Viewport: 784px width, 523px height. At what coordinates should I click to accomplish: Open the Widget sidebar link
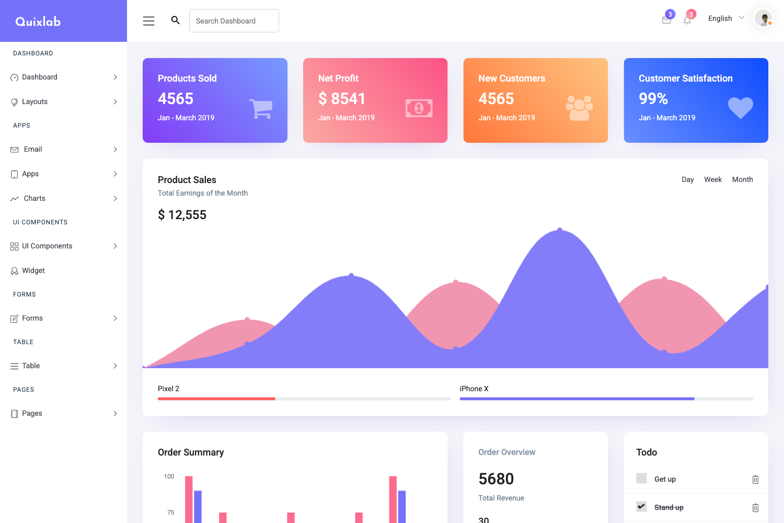63,271
